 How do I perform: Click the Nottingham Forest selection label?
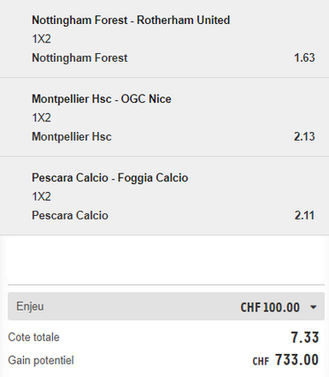80,58
